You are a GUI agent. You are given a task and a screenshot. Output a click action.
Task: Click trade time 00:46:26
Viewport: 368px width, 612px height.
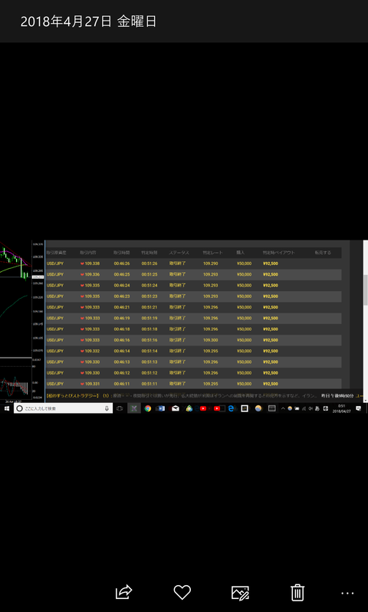click(122, 263)
